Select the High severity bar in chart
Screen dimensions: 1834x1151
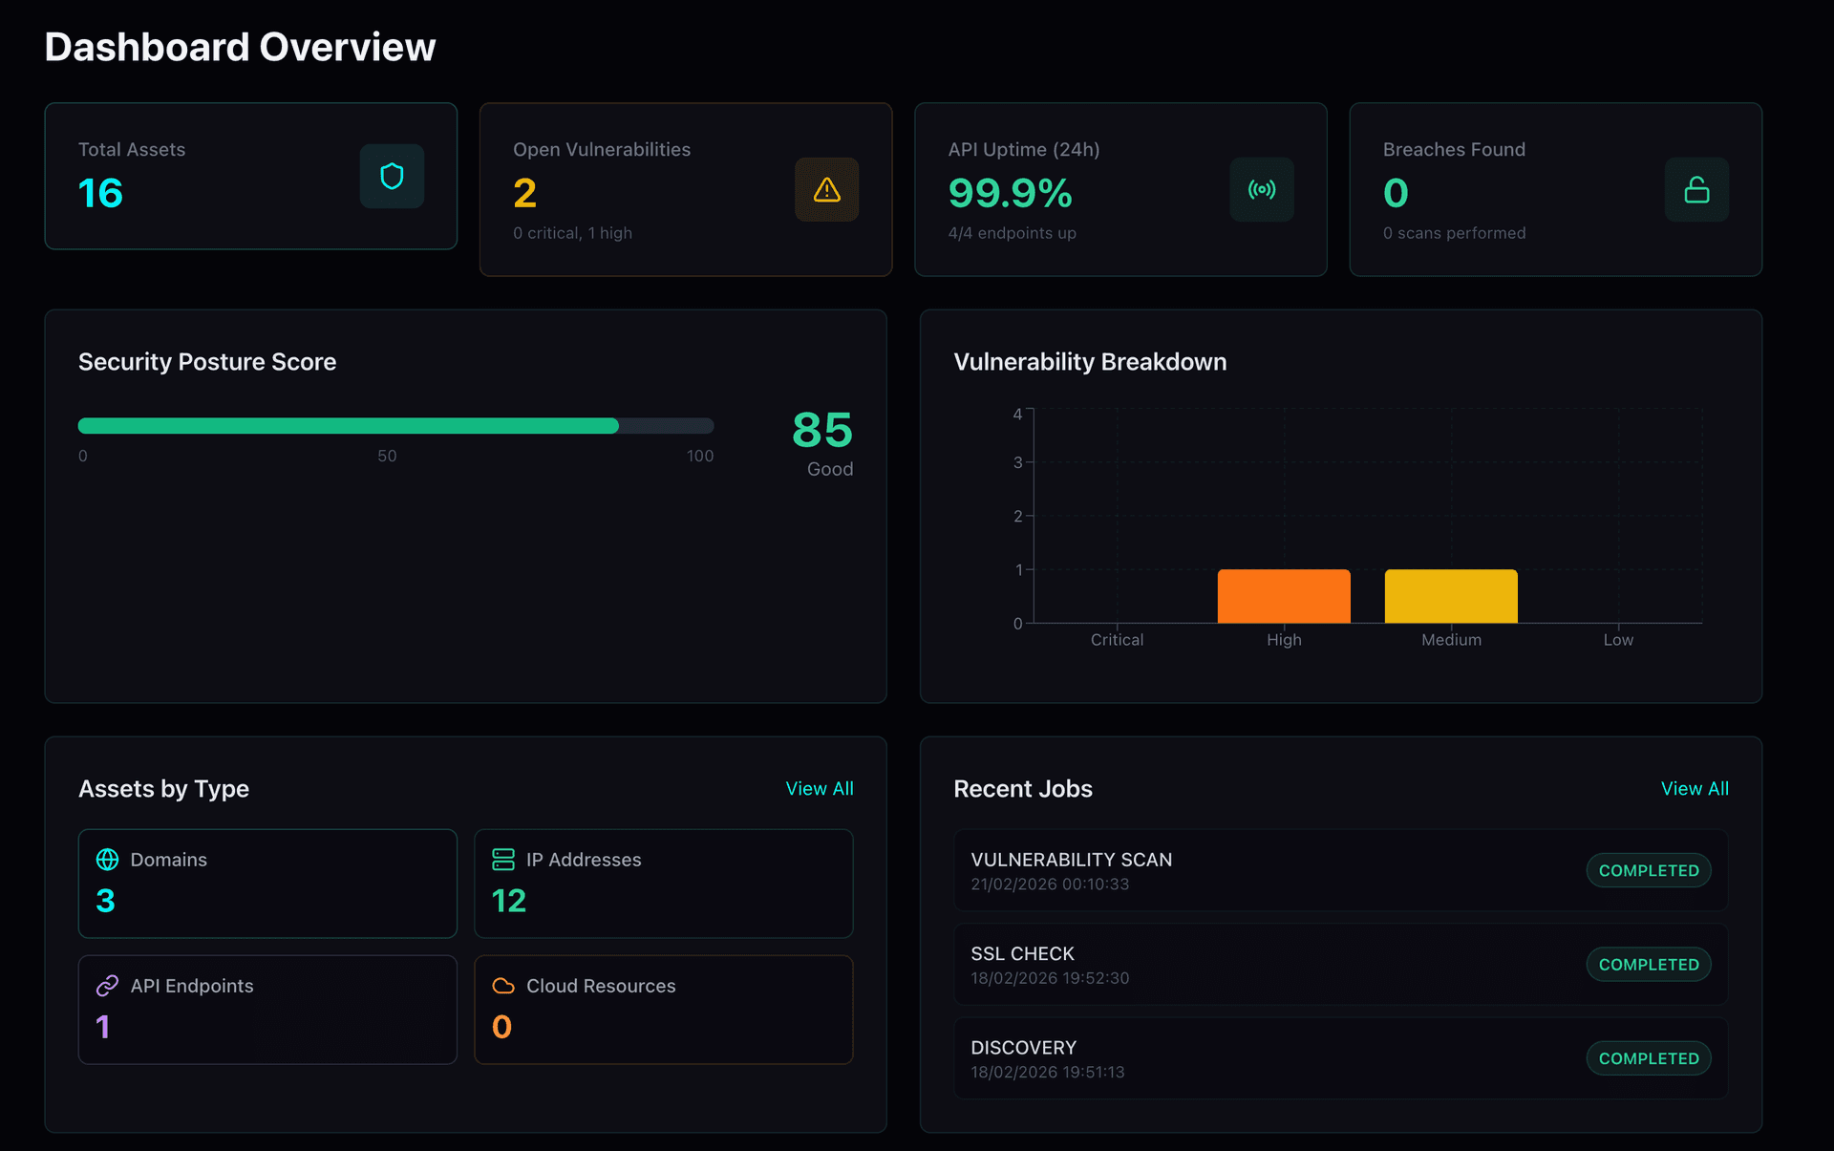(x=1284, y=595)
